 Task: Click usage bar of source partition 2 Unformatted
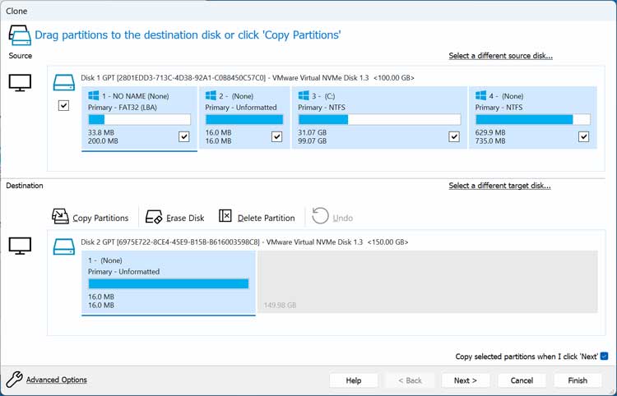pos(244,119)
